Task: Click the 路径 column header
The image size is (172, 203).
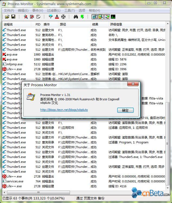Action: (74, 24)
